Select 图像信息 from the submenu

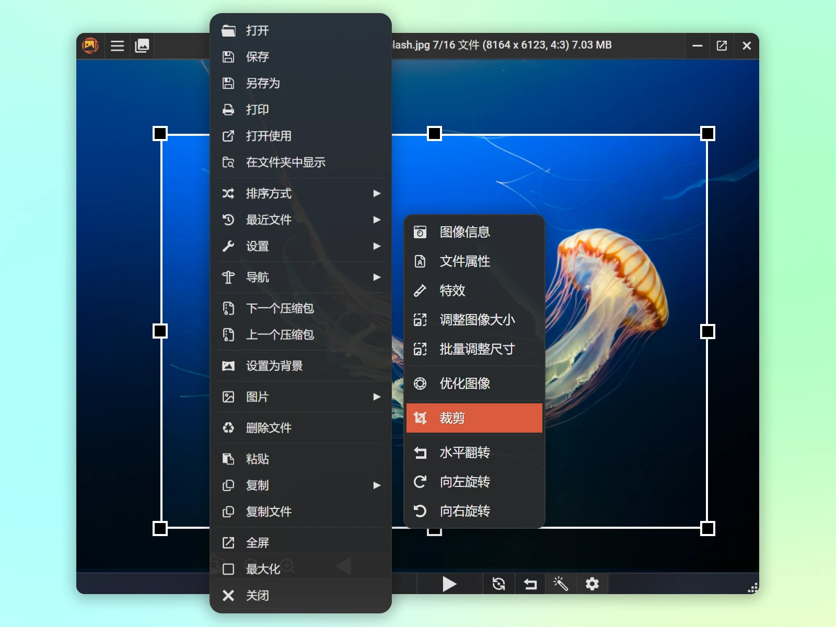point(465,232)
